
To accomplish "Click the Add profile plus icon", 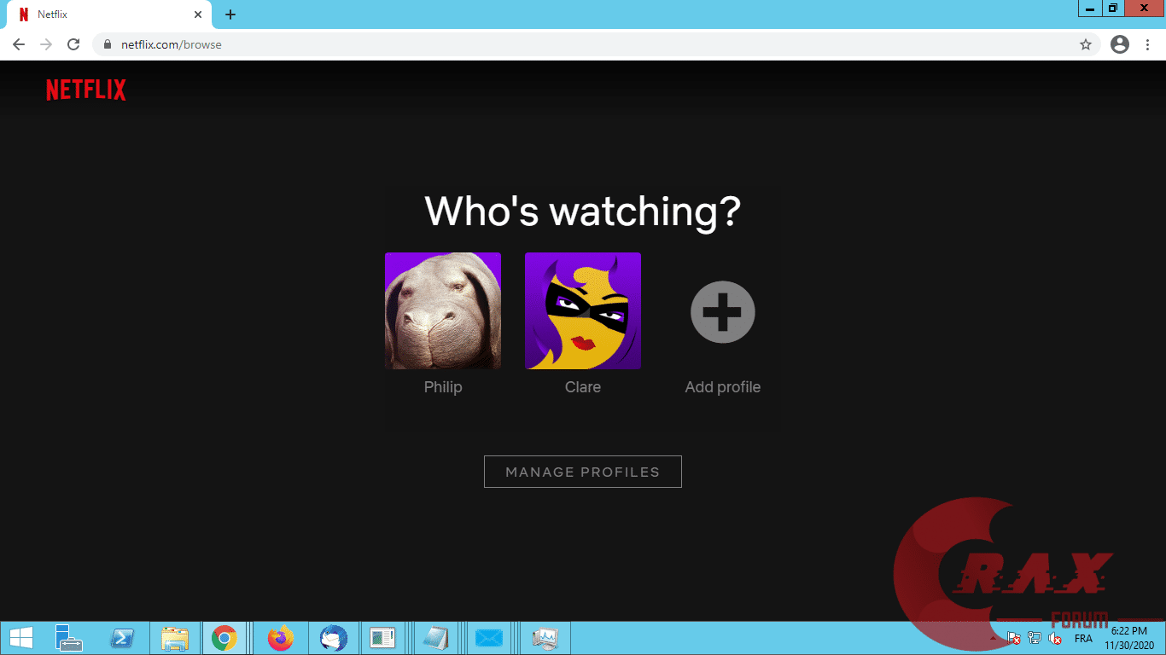I will pos(723,312).
